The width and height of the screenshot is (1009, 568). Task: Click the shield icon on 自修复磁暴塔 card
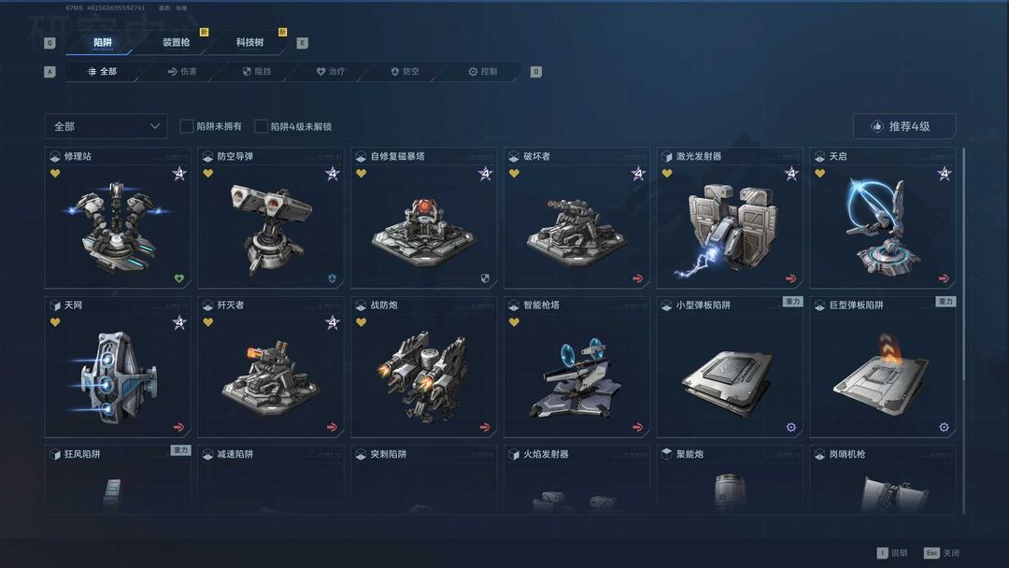tap(485, 278)
